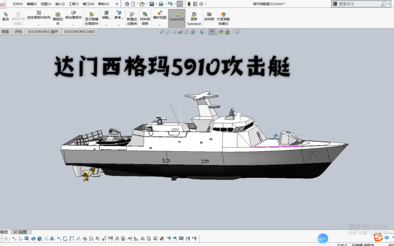Select the Section View icon
394x246 pixels.
coord(180,32)
